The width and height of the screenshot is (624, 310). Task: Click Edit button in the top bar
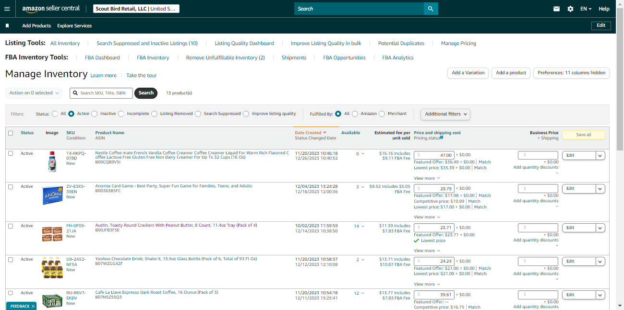pyautogui.click(x=601, y=25)
